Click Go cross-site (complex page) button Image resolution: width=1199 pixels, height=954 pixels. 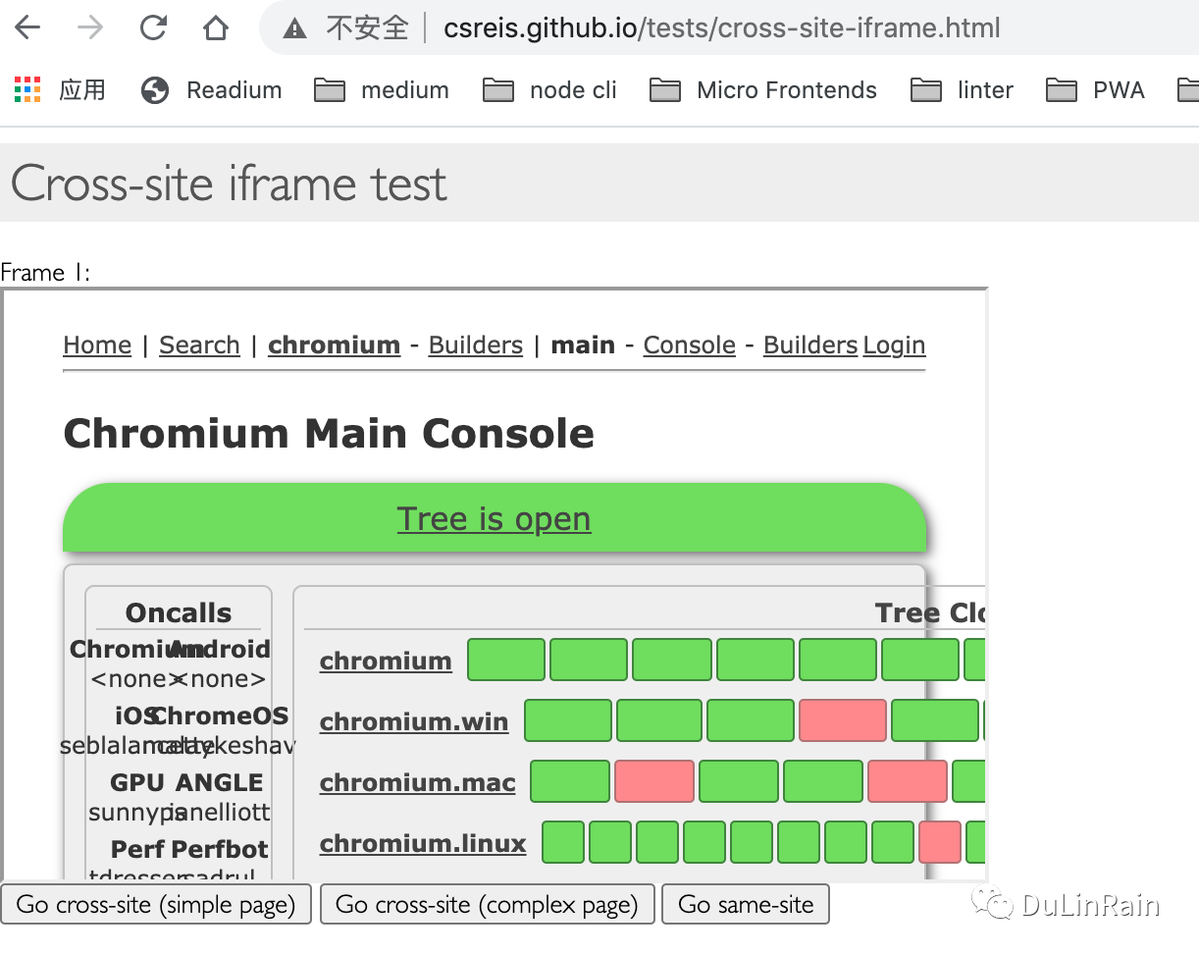pyautogui.click(x=488, y=904)
